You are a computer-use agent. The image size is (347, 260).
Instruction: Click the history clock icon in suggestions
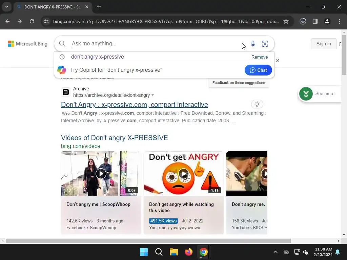pos(62,57)
